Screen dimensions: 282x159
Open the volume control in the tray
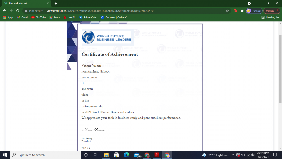coord(253,155)
